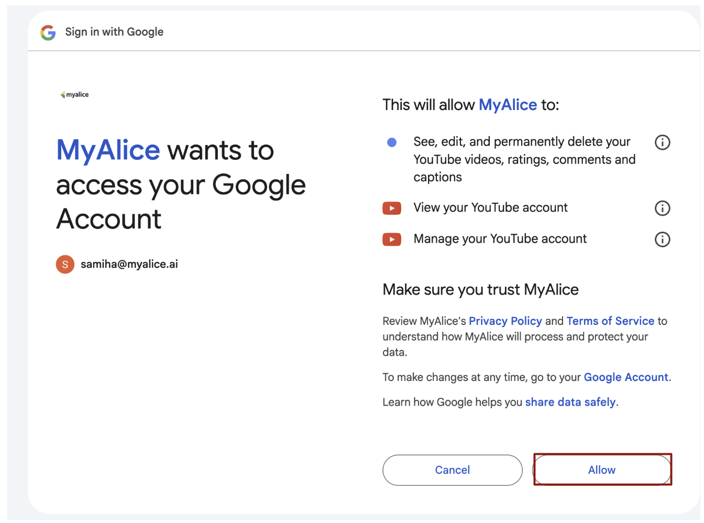Click the YouTube icon beside Manage your YouTube account
The image size is (704, 523).
[392, 239]
